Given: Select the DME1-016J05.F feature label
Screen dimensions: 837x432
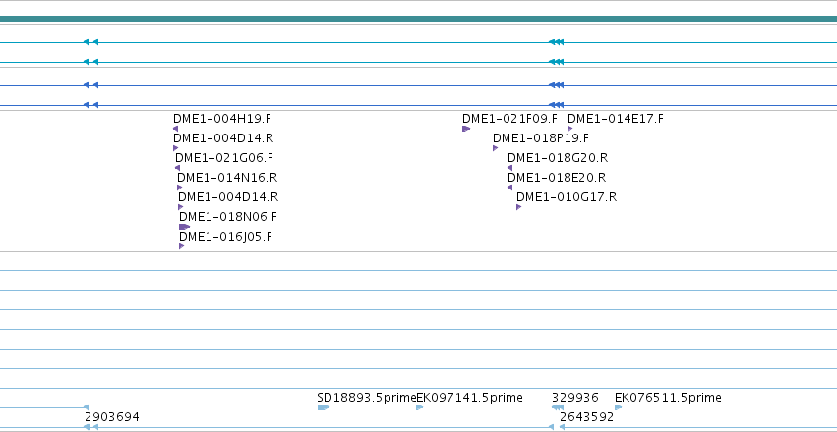Looking at the screenshot, I should pos(225,237).
